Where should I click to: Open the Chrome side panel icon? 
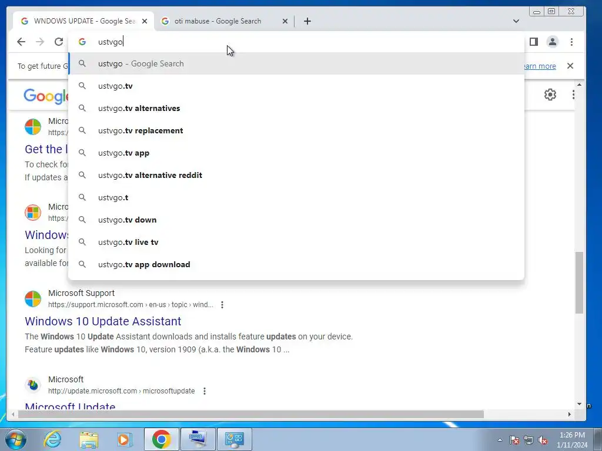click(534, 42)
